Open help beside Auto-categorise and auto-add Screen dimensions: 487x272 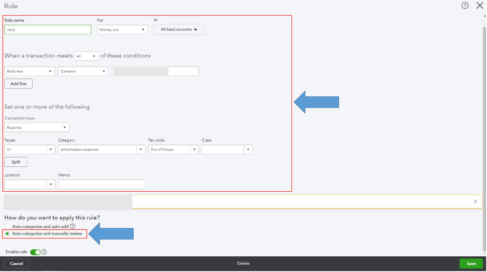[72, 226]
